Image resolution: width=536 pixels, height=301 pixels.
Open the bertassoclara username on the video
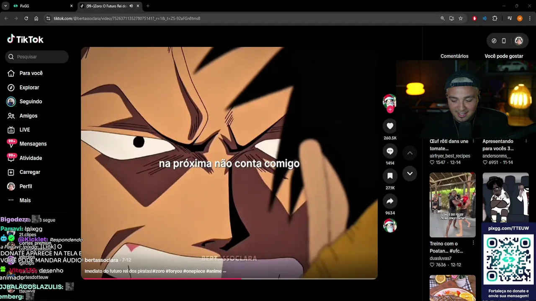(x=101, y=260)
